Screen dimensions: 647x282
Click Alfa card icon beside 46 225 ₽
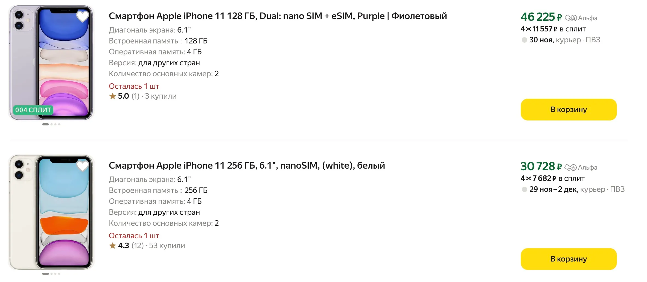point(571,18)
